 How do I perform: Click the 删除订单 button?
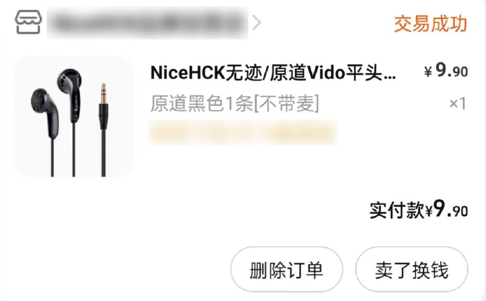[287, 269]
